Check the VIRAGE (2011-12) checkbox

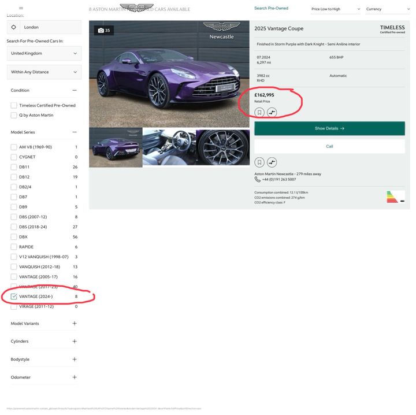click(x=14, y=306)
